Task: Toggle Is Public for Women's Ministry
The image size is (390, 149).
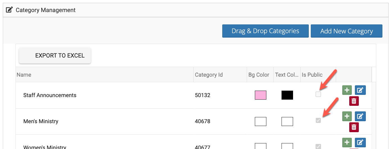Action: (x=318, y=146)
